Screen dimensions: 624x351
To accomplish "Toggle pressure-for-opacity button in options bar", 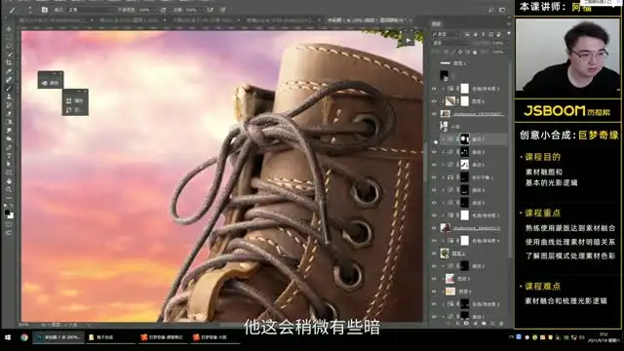I will 164,10.
